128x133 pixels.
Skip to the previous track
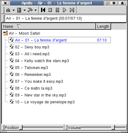[x=43, y=10]
